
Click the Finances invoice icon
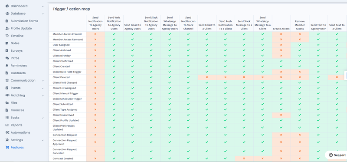(7, 110)
